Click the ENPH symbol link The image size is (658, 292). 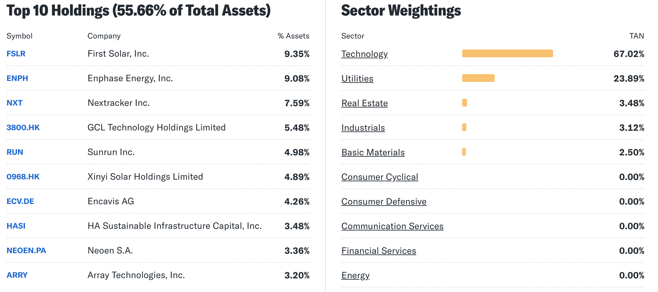pyautogui.click(x=17, y=78)
